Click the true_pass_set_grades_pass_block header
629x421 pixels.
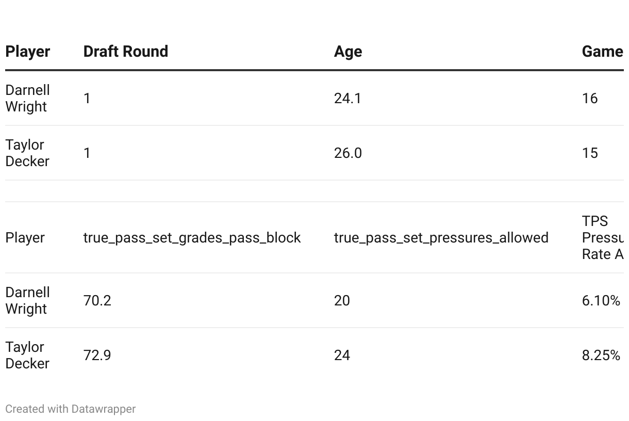tap(192, 237)
